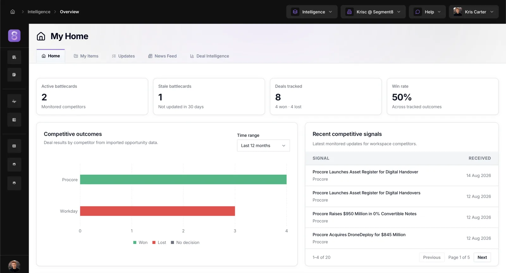This screenshot has height=273, width=506.
Task: Open the Intelligence product dropdown
Action: [x=312, y=12]
